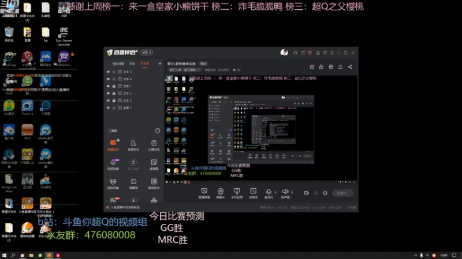The width and height of the screenshot is (462, 259).
Task: Click the unlock padlock icon in header
Action: 321,67
